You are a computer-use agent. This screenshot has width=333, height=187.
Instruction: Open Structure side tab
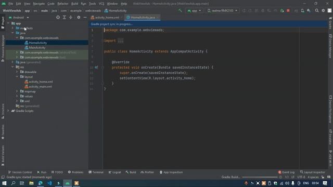point(3,111)
